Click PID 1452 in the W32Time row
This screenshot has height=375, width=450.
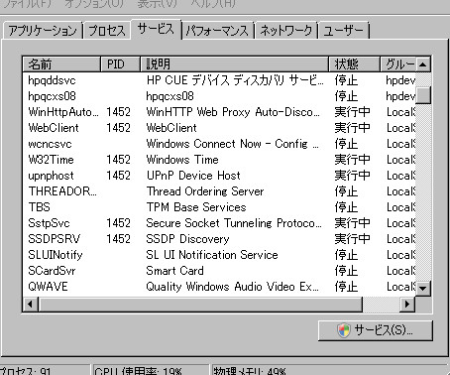tap(118, 160)
